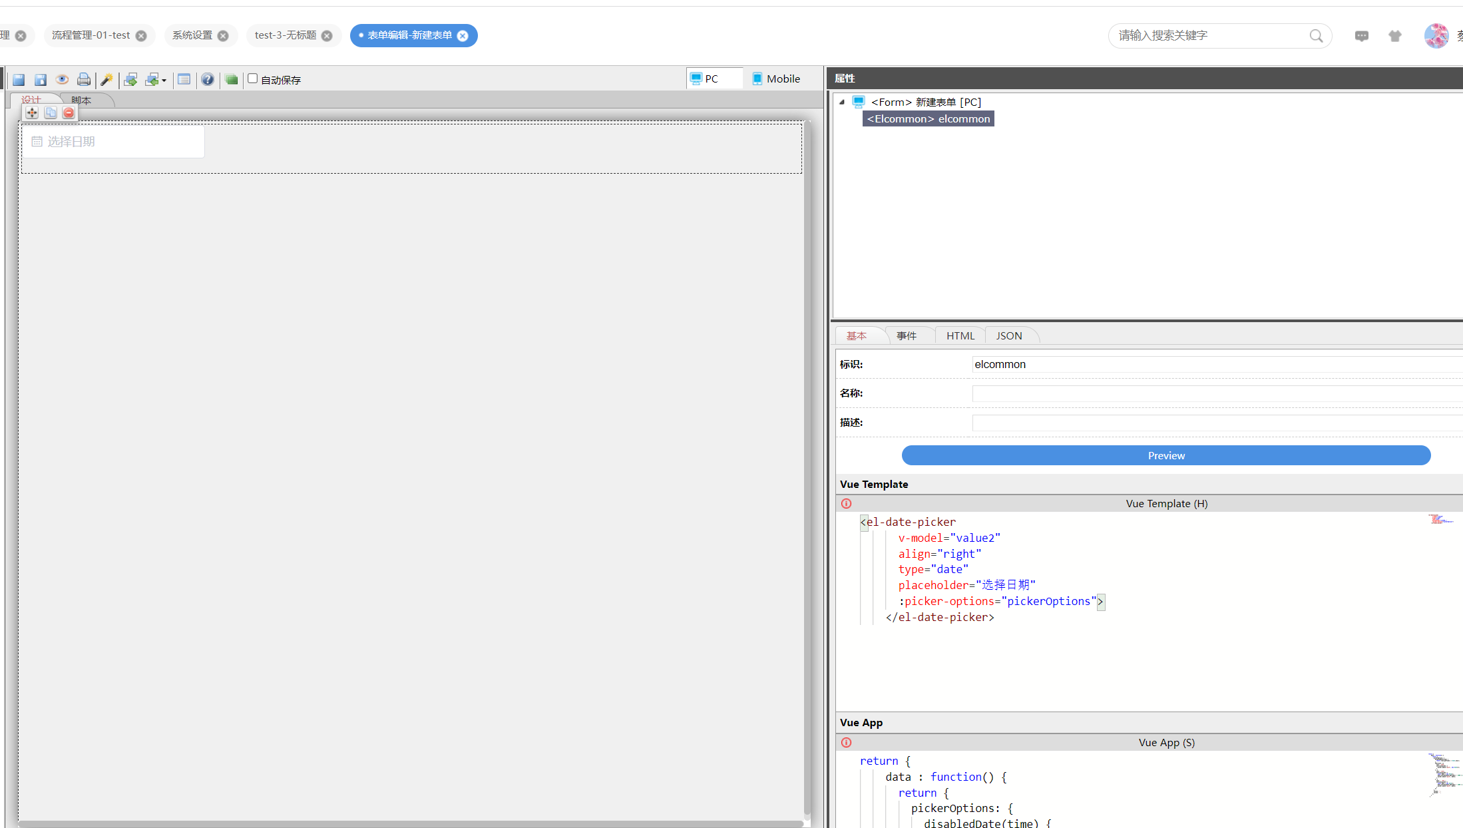This screenshot has height=828, width=1463.
Task: Open the JSON properties tab
Action: click(x=1009, y=335)
